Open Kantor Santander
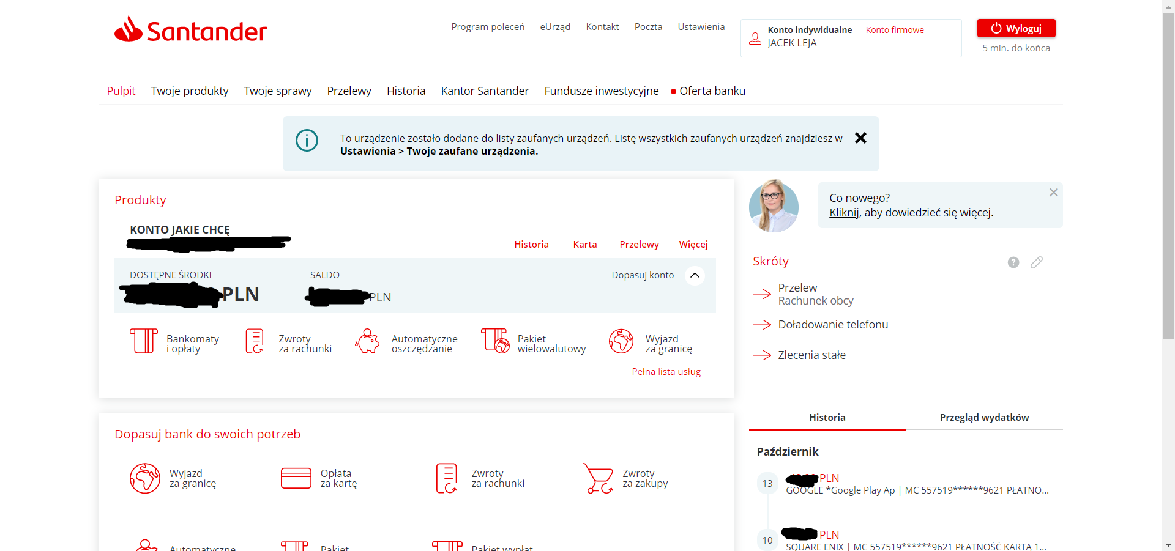1175x551 pixels. 485,91
